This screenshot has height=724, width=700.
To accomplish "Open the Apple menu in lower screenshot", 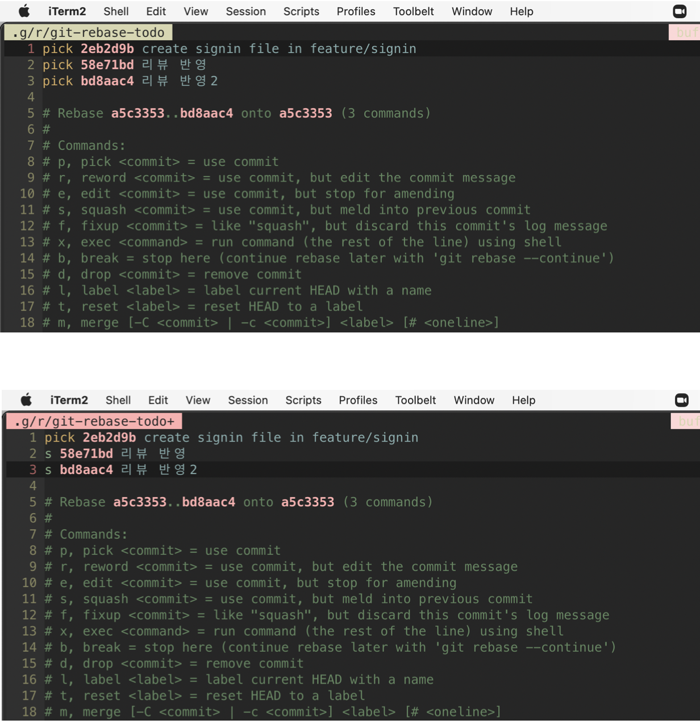I will (x=27, y=400).
